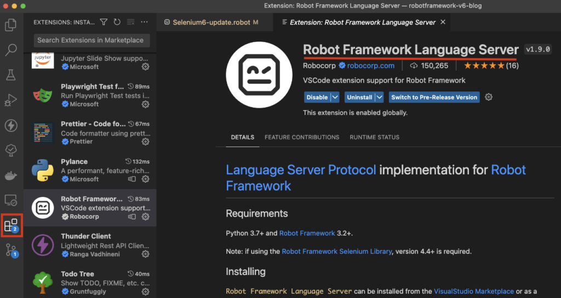Open gear beside Switch to Pre-Release button

point(489,97)
